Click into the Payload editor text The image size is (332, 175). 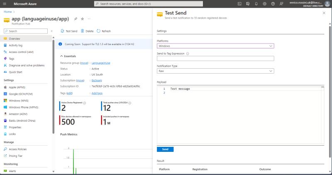coord(180,89)
